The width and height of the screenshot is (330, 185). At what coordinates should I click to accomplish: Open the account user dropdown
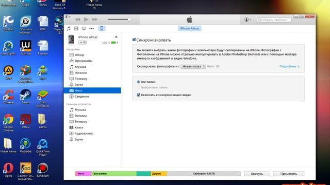point(247,20)
